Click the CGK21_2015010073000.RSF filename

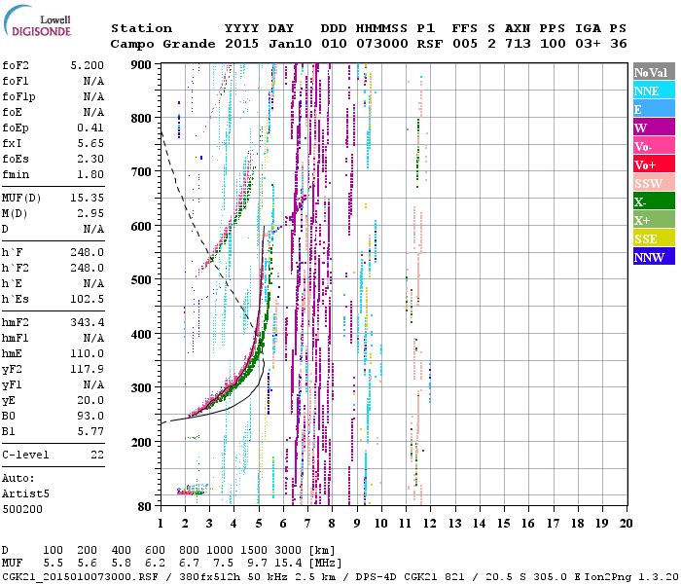tap(80, 576)
